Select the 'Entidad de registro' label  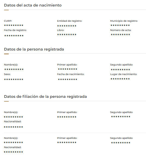(x=69, y=21)
